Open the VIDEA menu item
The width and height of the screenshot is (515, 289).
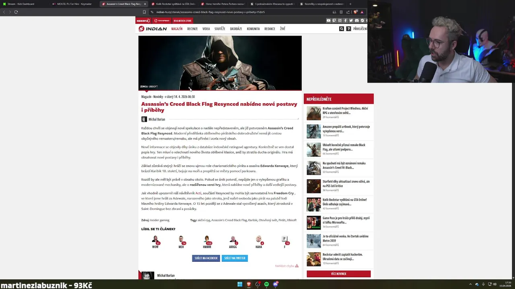click(206, 29)
